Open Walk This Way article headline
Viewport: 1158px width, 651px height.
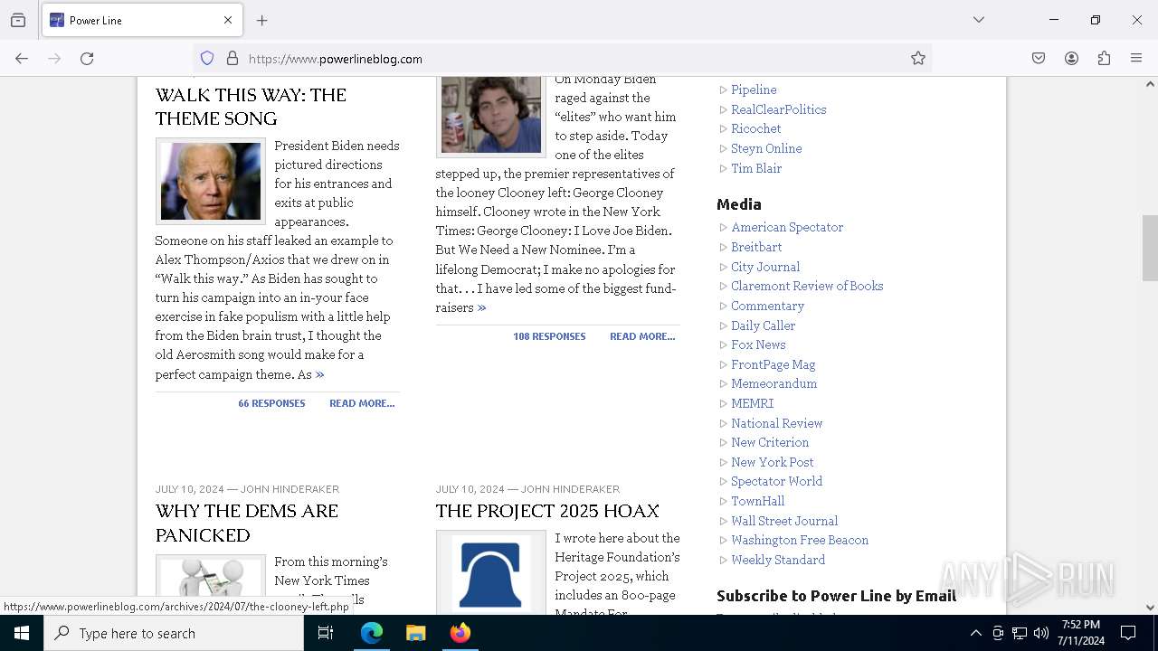click(x=251, y=107)
